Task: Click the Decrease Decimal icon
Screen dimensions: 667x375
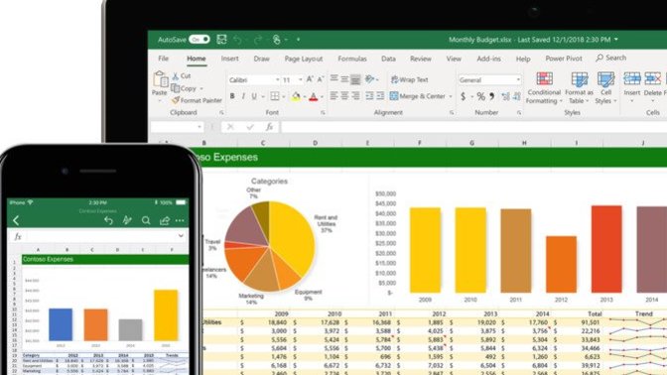Action: point(516,96)
